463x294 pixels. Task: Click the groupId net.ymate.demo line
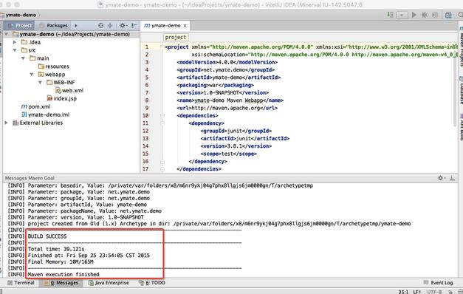[x=226, y=70]
